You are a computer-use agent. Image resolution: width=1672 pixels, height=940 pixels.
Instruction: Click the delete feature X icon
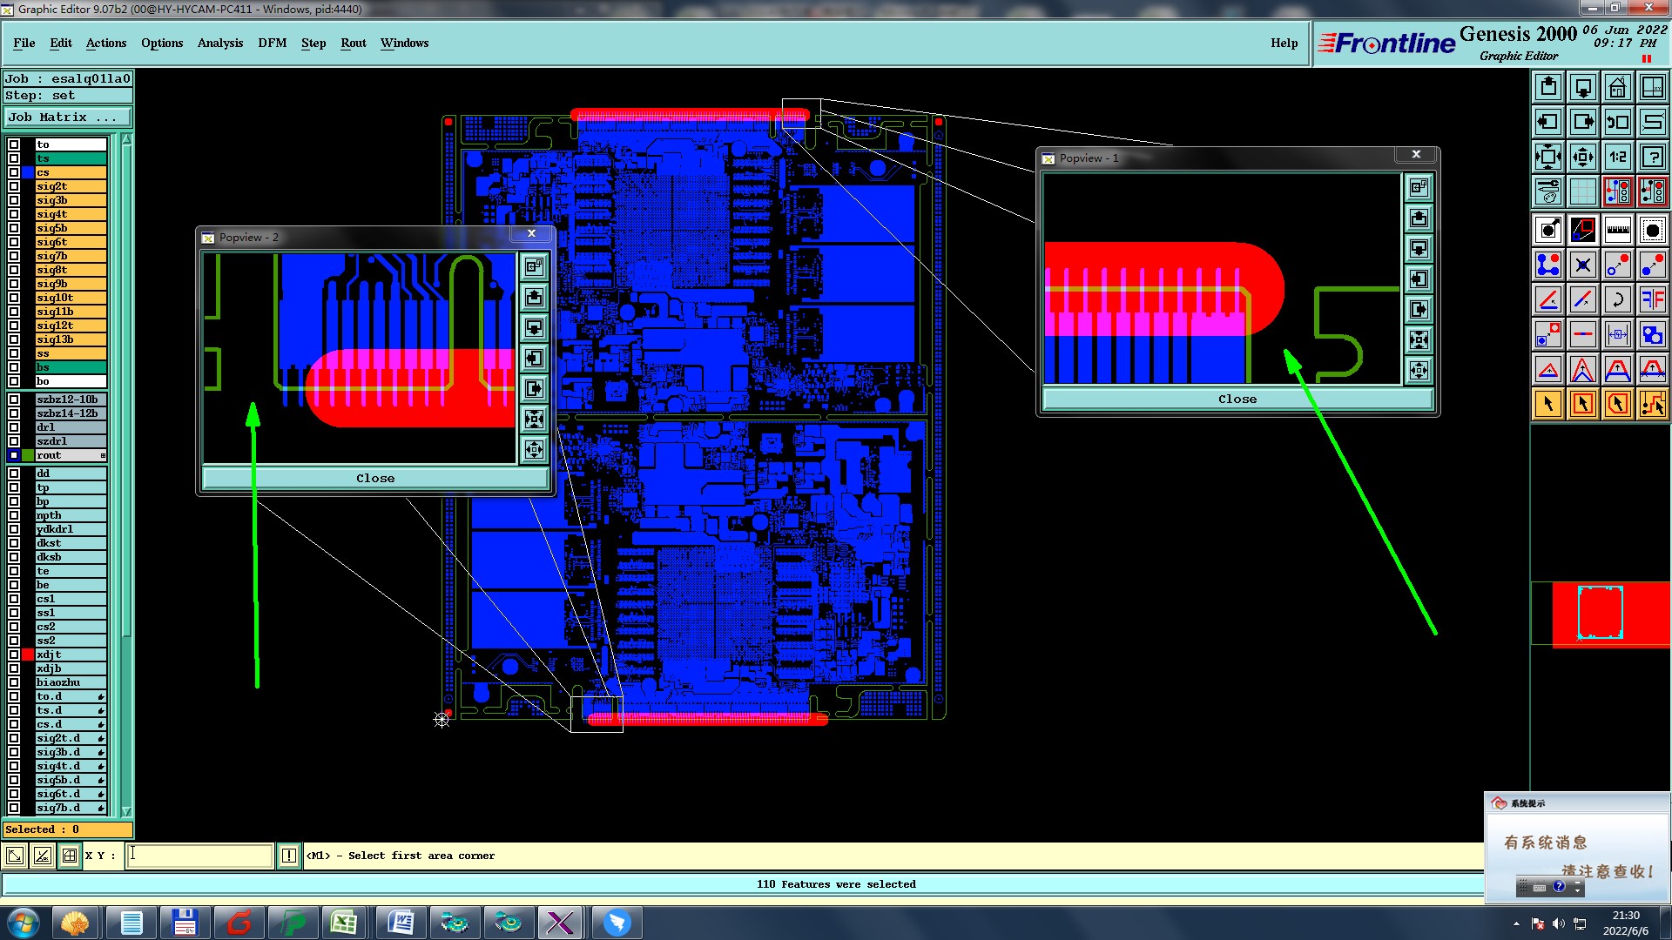(x=1582, y=265)
